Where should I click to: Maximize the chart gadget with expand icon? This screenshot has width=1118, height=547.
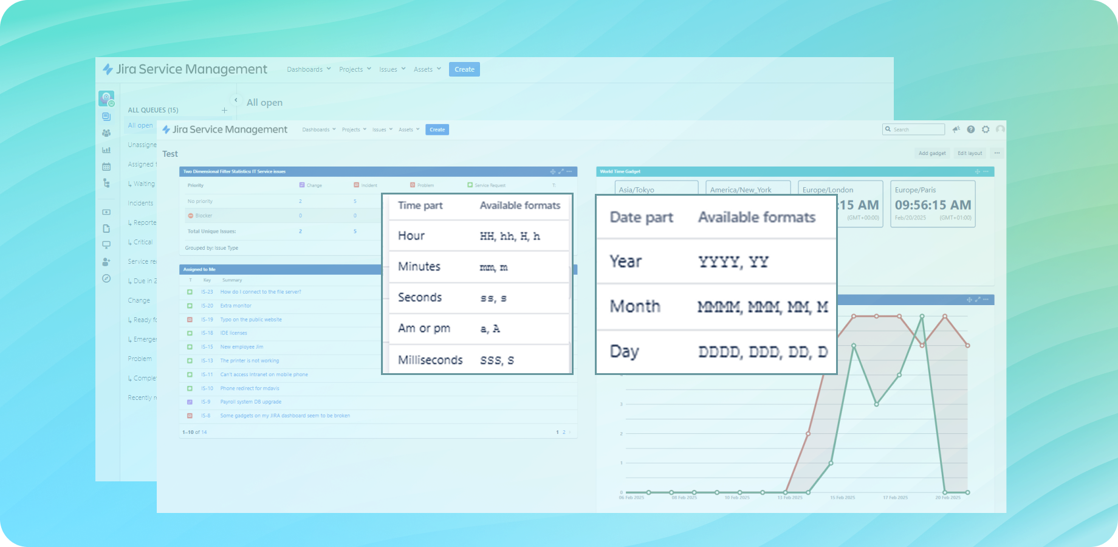978,300
